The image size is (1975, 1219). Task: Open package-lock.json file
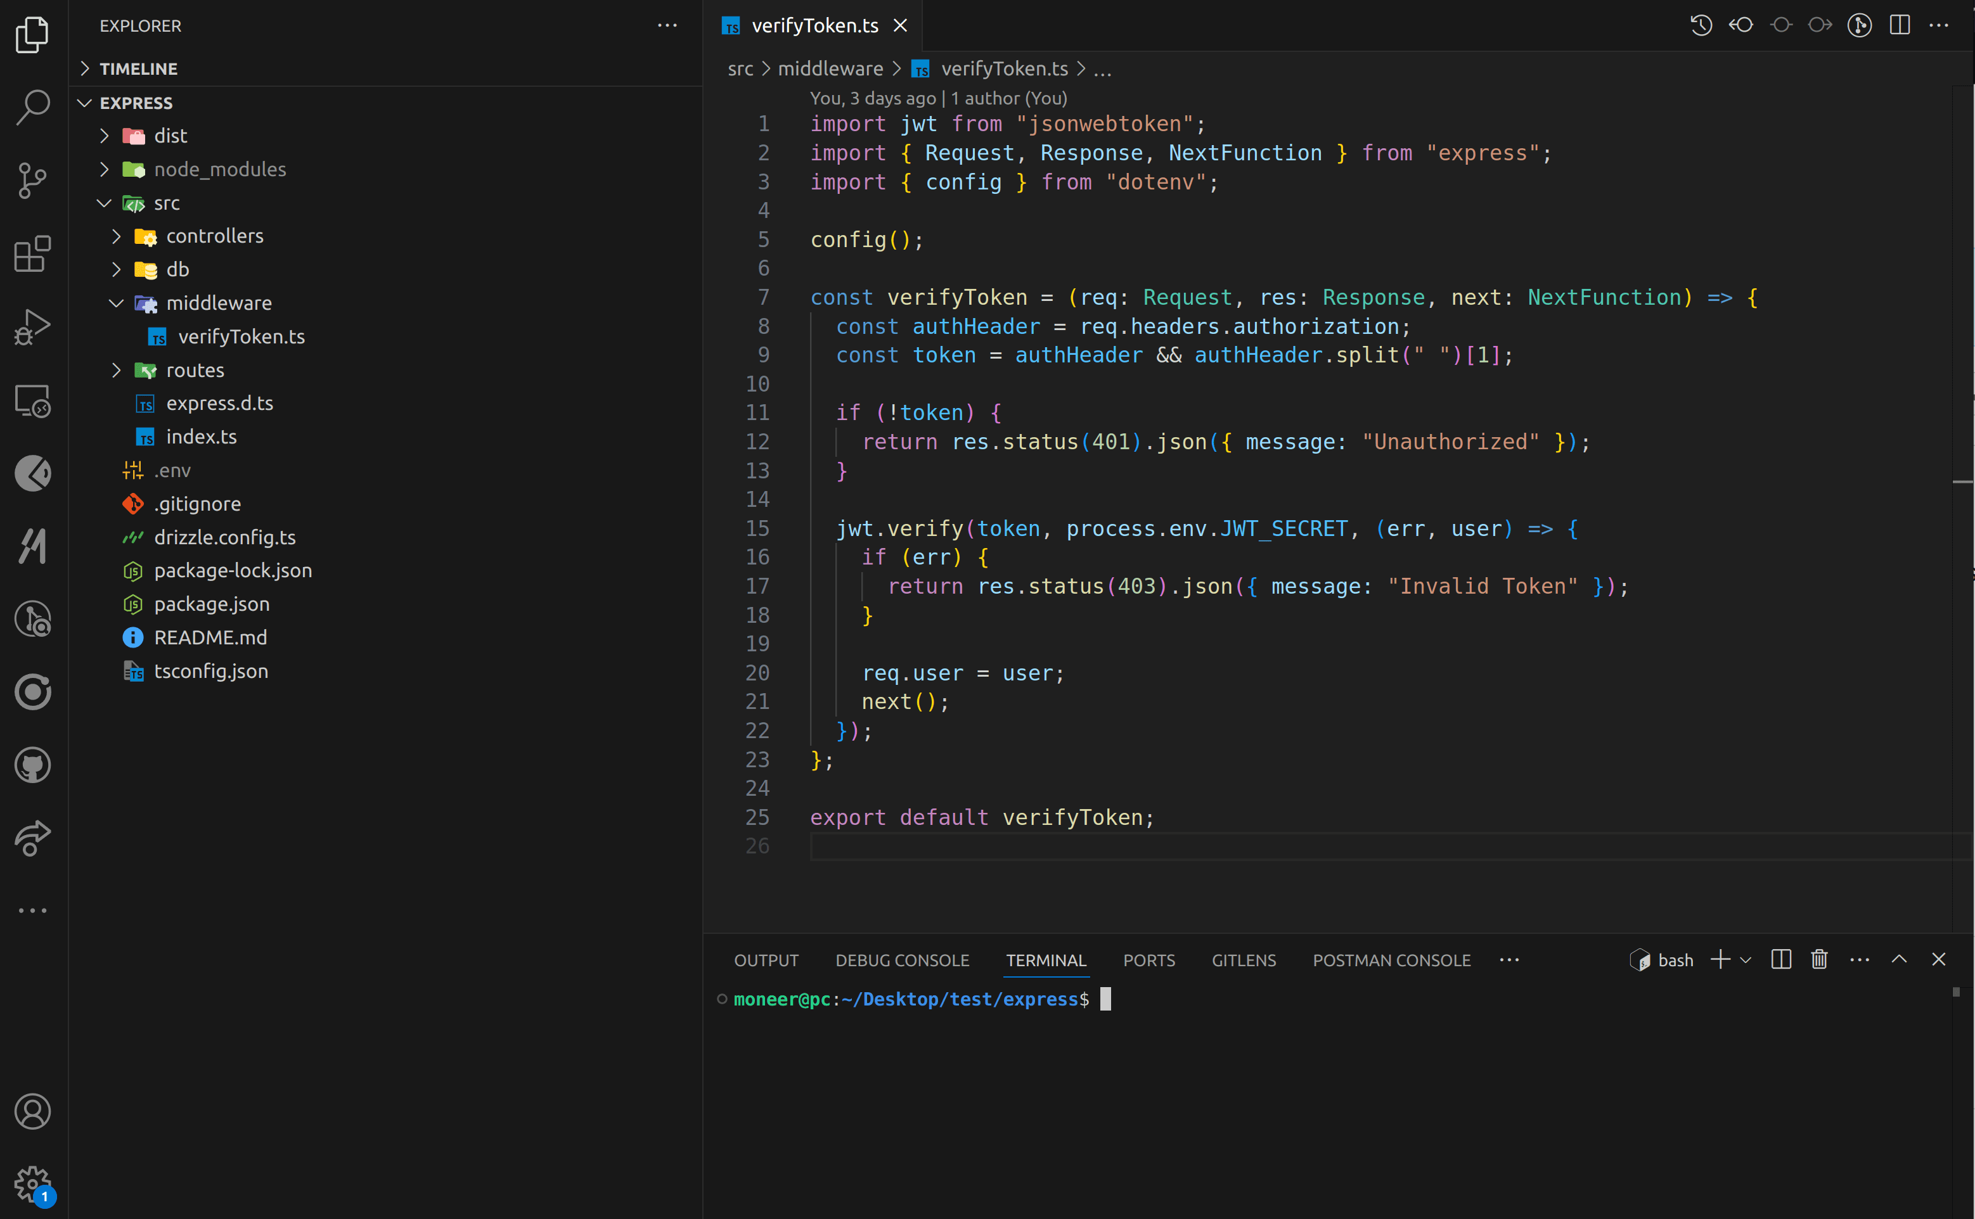point(385,571)
